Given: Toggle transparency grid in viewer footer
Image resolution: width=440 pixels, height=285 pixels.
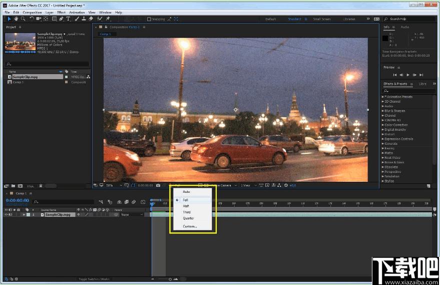Looking at the screenshot, I should 206,186.
